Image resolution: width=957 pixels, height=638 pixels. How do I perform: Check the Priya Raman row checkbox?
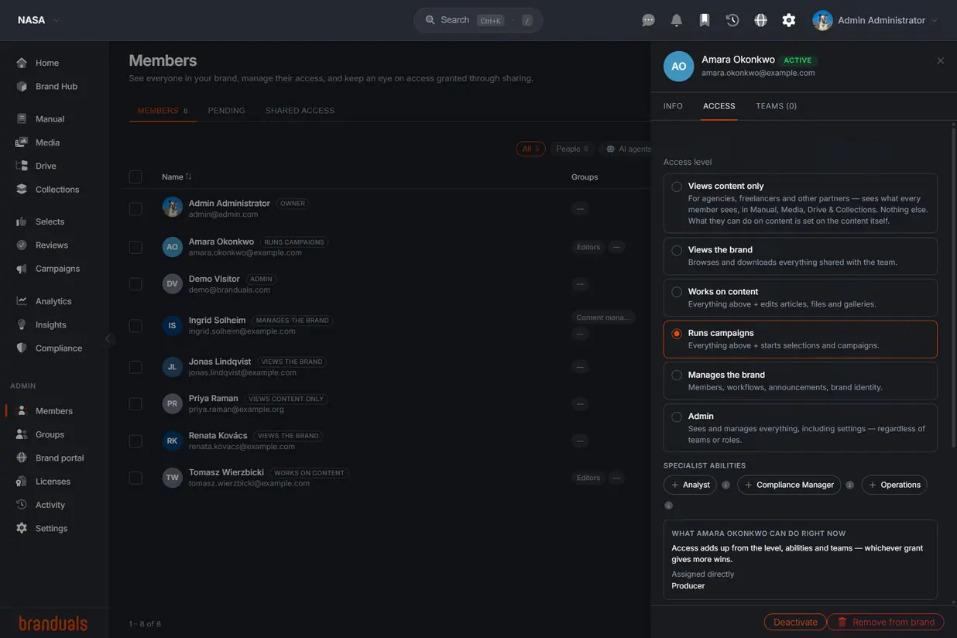click(x=135, y=403)
